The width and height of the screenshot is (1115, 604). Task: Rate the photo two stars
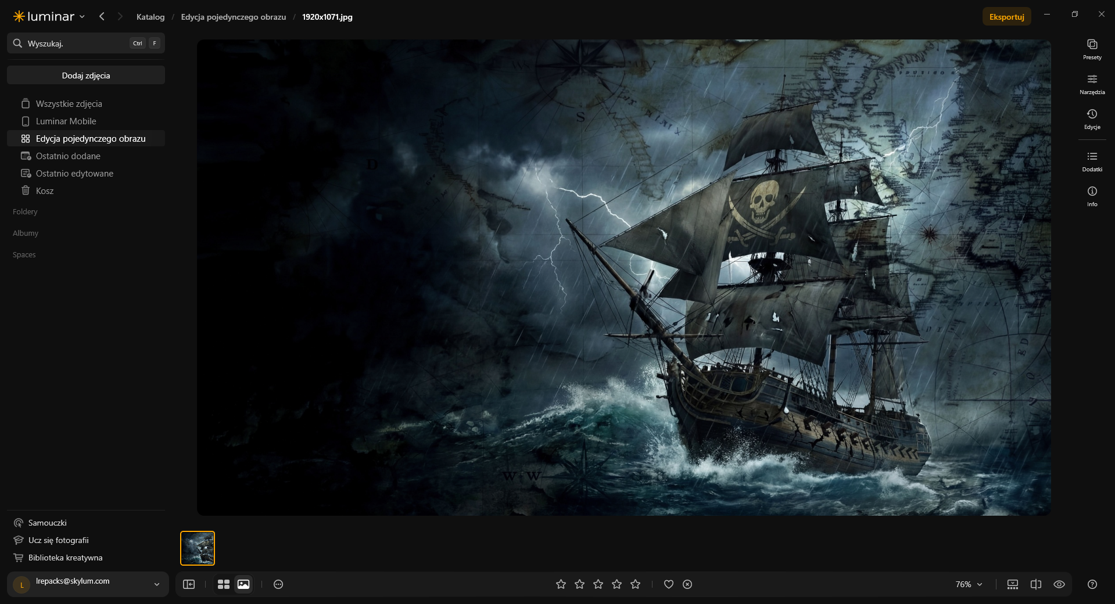coord(579,584)
